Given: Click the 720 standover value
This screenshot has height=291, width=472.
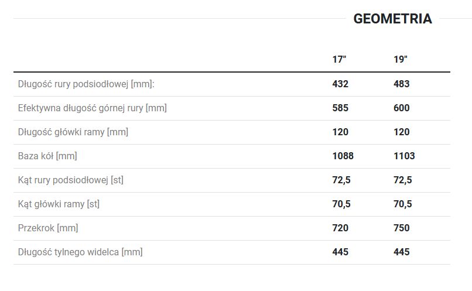Looking at the screenshot, I should point(340,228).
